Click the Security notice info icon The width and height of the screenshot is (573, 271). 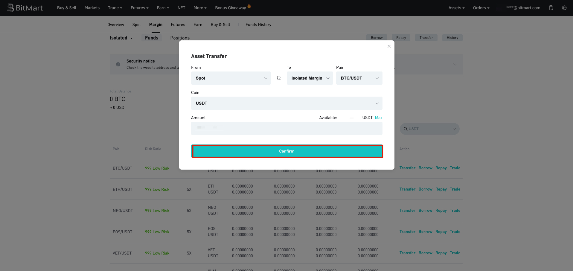[118, 64]
